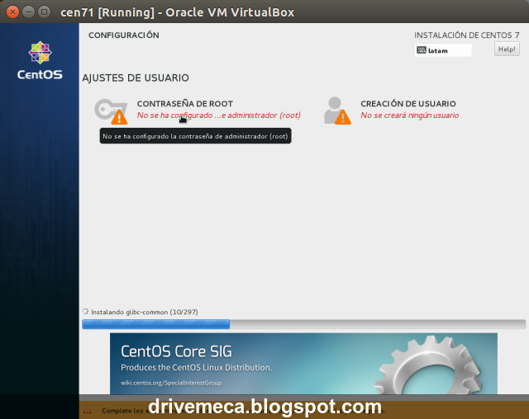Click the wiki.centos.org/SpecialInterestGroup text

171,383
